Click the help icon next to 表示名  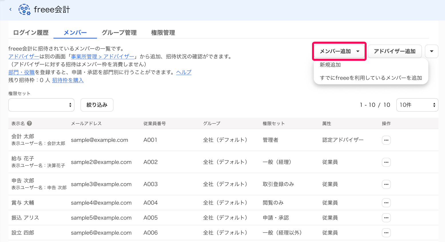click(x=29, y=123)
